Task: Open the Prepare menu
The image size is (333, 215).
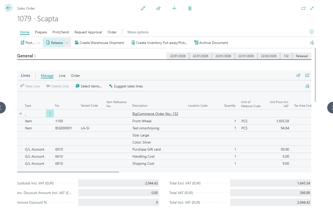Action: click(41, 32)
